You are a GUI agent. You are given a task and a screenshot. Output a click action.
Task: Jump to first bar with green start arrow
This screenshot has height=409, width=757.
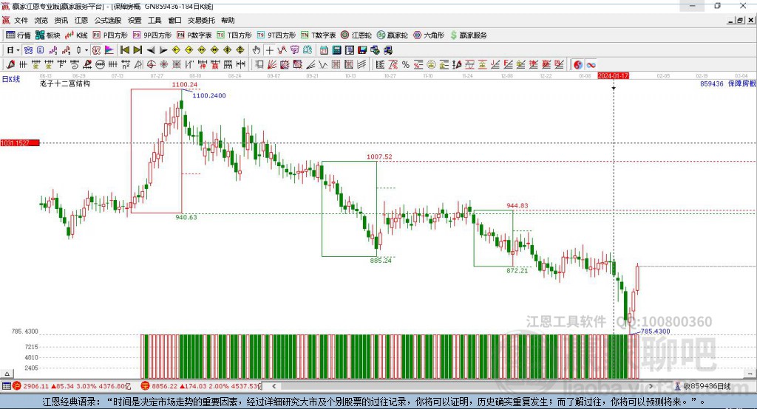(125, 50)
